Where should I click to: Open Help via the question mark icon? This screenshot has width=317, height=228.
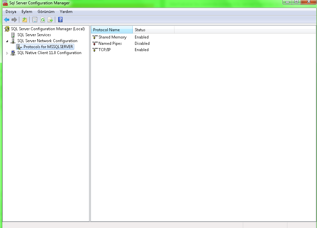60,20
